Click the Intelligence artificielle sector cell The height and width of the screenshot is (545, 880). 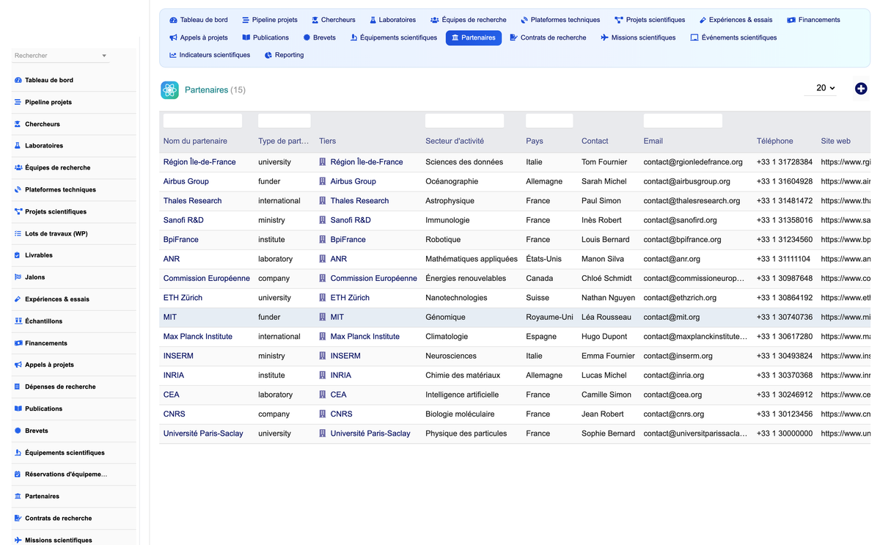462,395
